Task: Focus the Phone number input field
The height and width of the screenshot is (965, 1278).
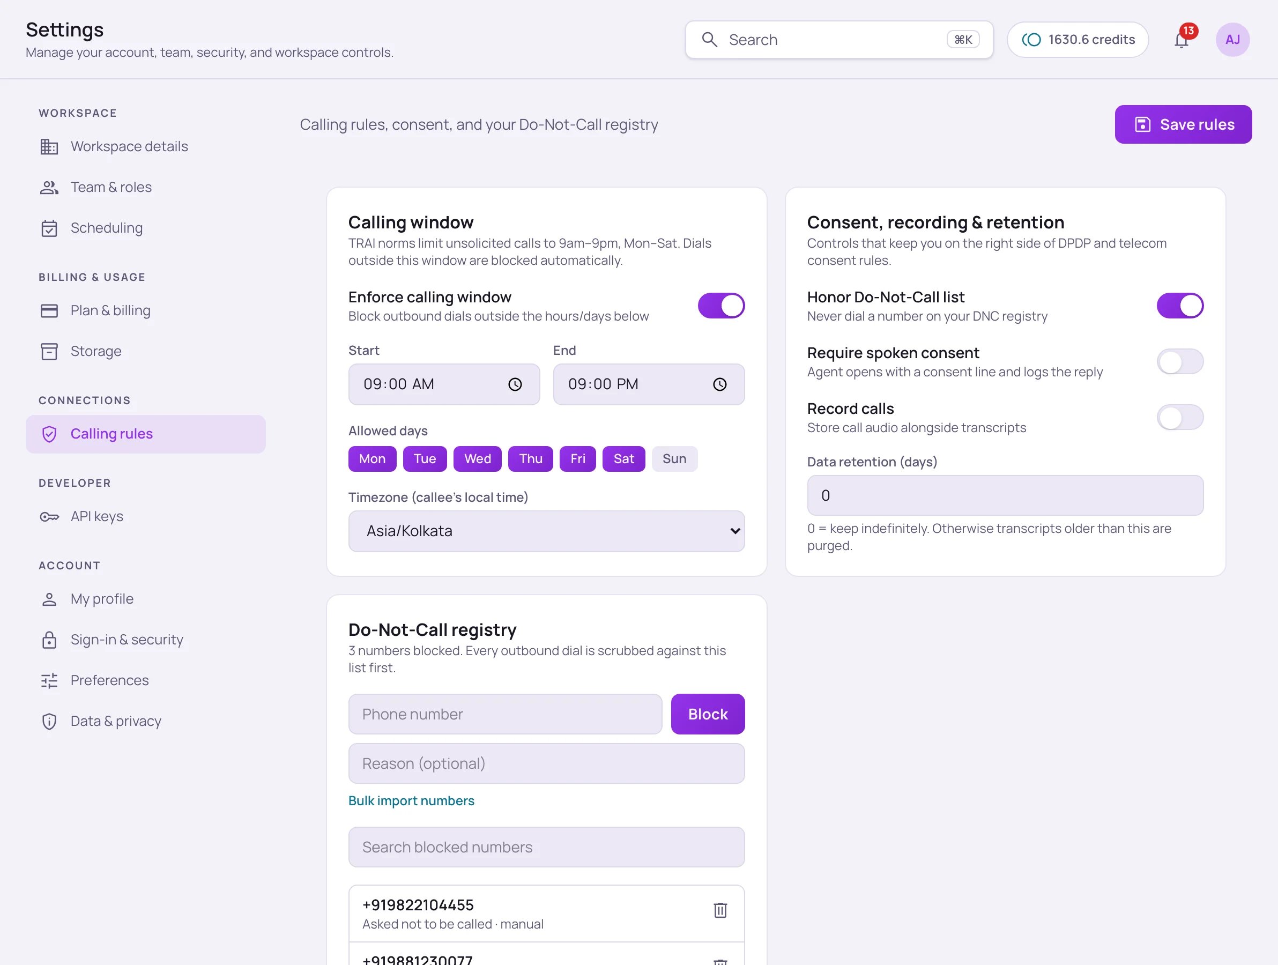Action: pos(505,714)
